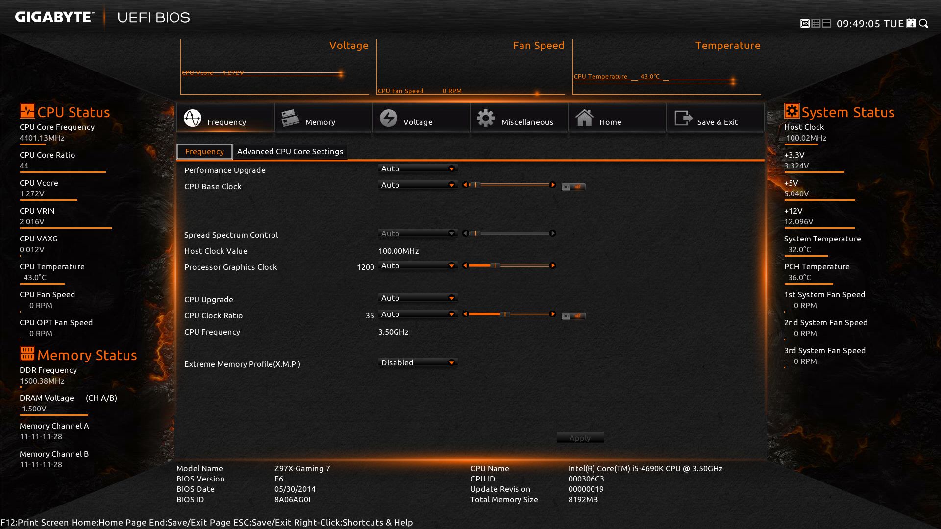Click Processor Graphics Clock slider right arrow

[x=553, y=265]
